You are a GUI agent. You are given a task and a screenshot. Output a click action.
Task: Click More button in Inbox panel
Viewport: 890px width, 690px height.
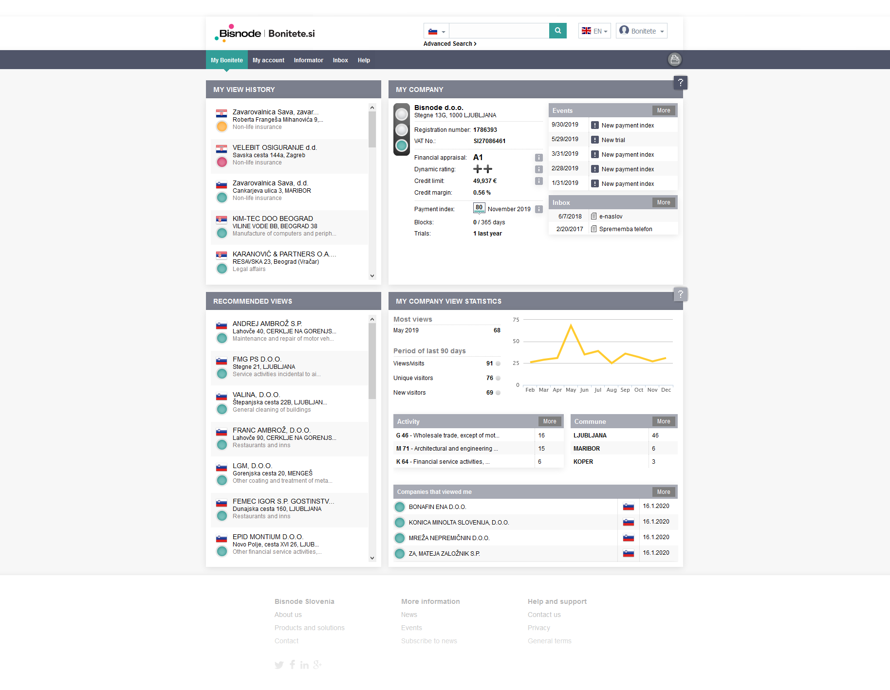(664, 202)
